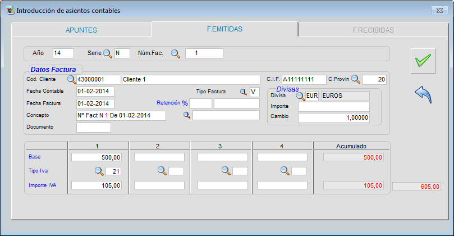The width and height of the screenshot is (454, 236).
Task: Switch to the APUNTES tab
Action: tap(81, 30)
